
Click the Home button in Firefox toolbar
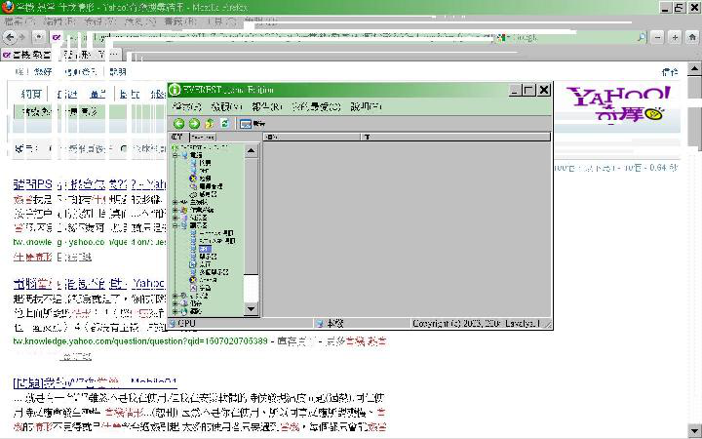click(x=692, y=38)
